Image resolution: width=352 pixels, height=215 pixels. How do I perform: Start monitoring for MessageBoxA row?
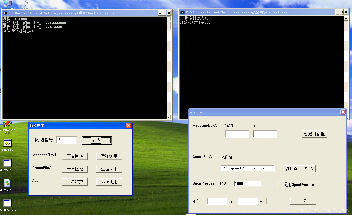[75, 156]
